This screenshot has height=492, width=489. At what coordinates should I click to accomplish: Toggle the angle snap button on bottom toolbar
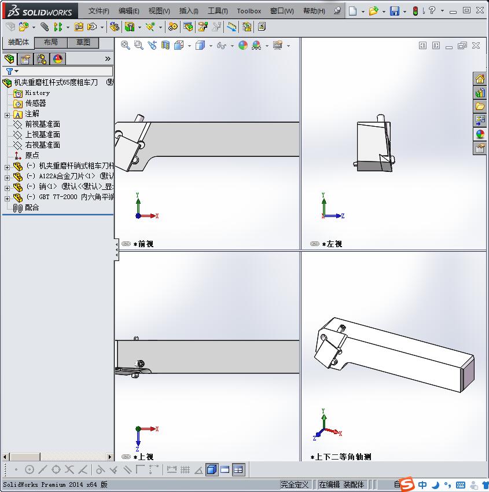coord(198,470)
